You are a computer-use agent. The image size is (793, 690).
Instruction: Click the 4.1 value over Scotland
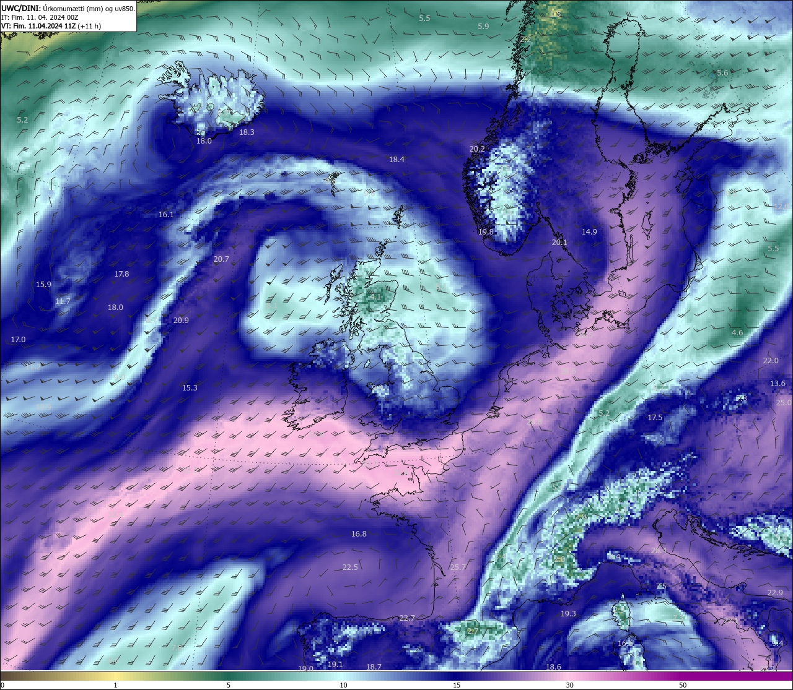[376, 298]
